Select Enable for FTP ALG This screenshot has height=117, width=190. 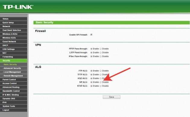tap(91, 71)
